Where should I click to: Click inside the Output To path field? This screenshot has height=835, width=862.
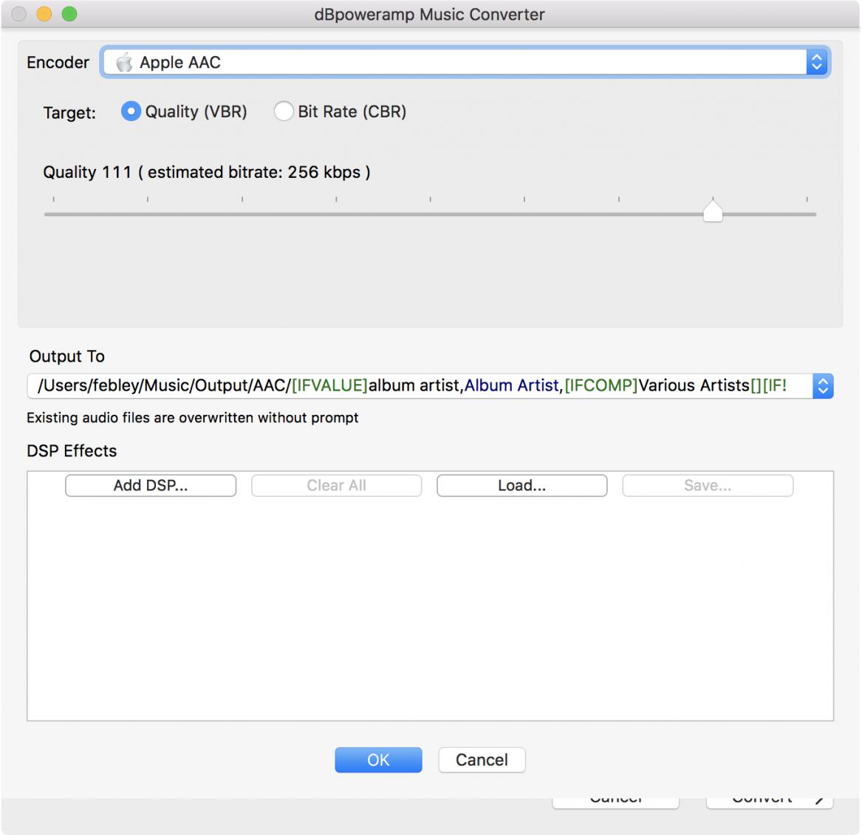(x=420, y=385)
